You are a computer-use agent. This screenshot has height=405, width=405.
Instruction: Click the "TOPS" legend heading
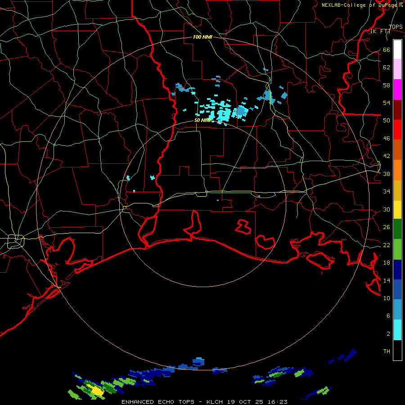396,27
